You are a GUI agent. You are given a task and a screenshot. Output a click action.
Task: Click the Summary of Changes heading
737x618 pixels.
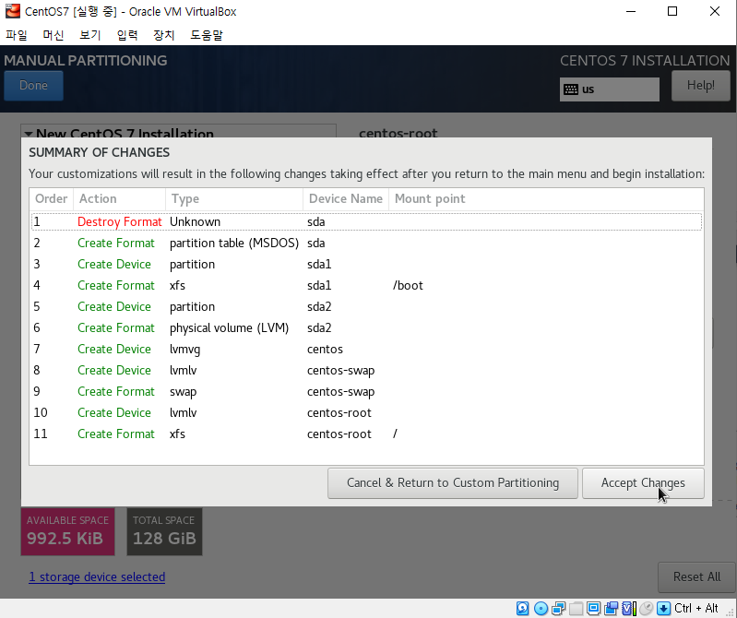coord(100,152)
